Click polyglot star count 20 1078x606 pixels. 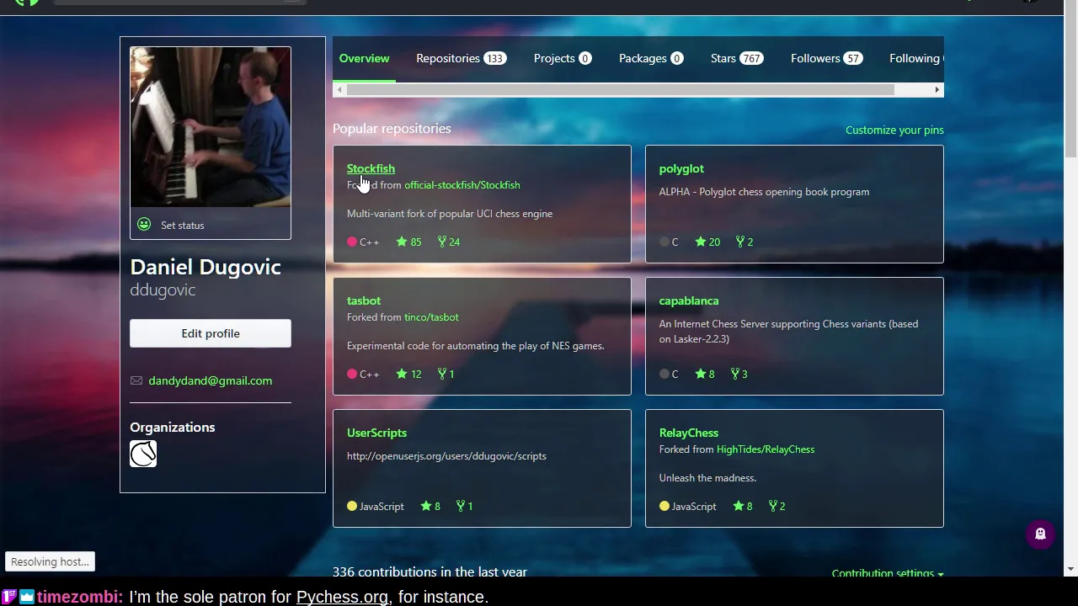pyautogui.click(x=707, y=242)
